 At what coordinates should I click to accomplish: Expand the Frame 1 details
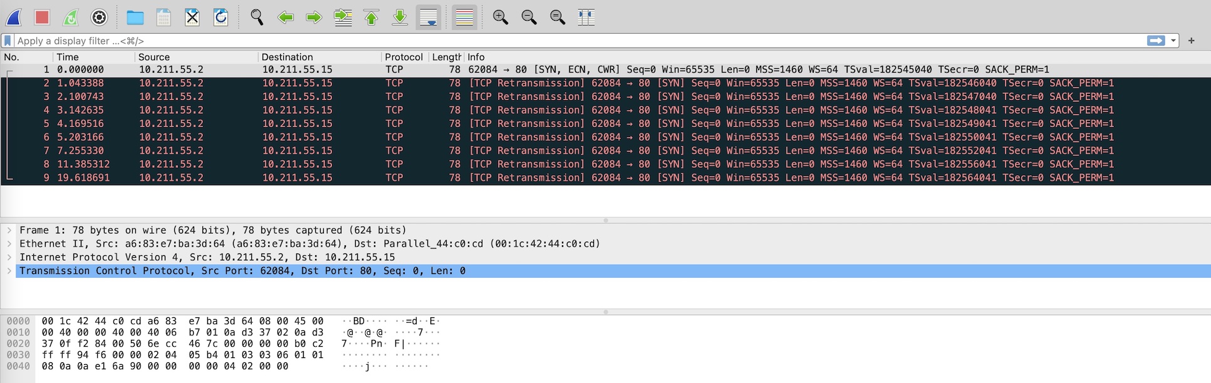[9, 230]
